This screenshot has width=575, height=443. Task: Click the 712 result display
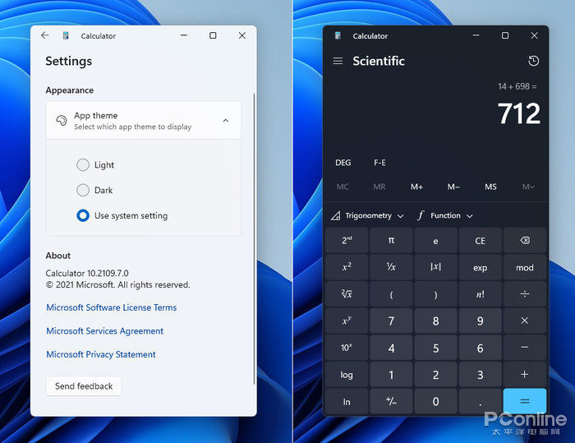(x=518, y=113)
